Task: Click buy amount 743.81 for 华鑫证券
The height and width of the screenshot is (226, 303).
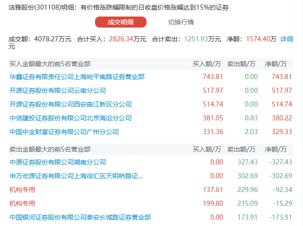Action: [x=213, y=77]
